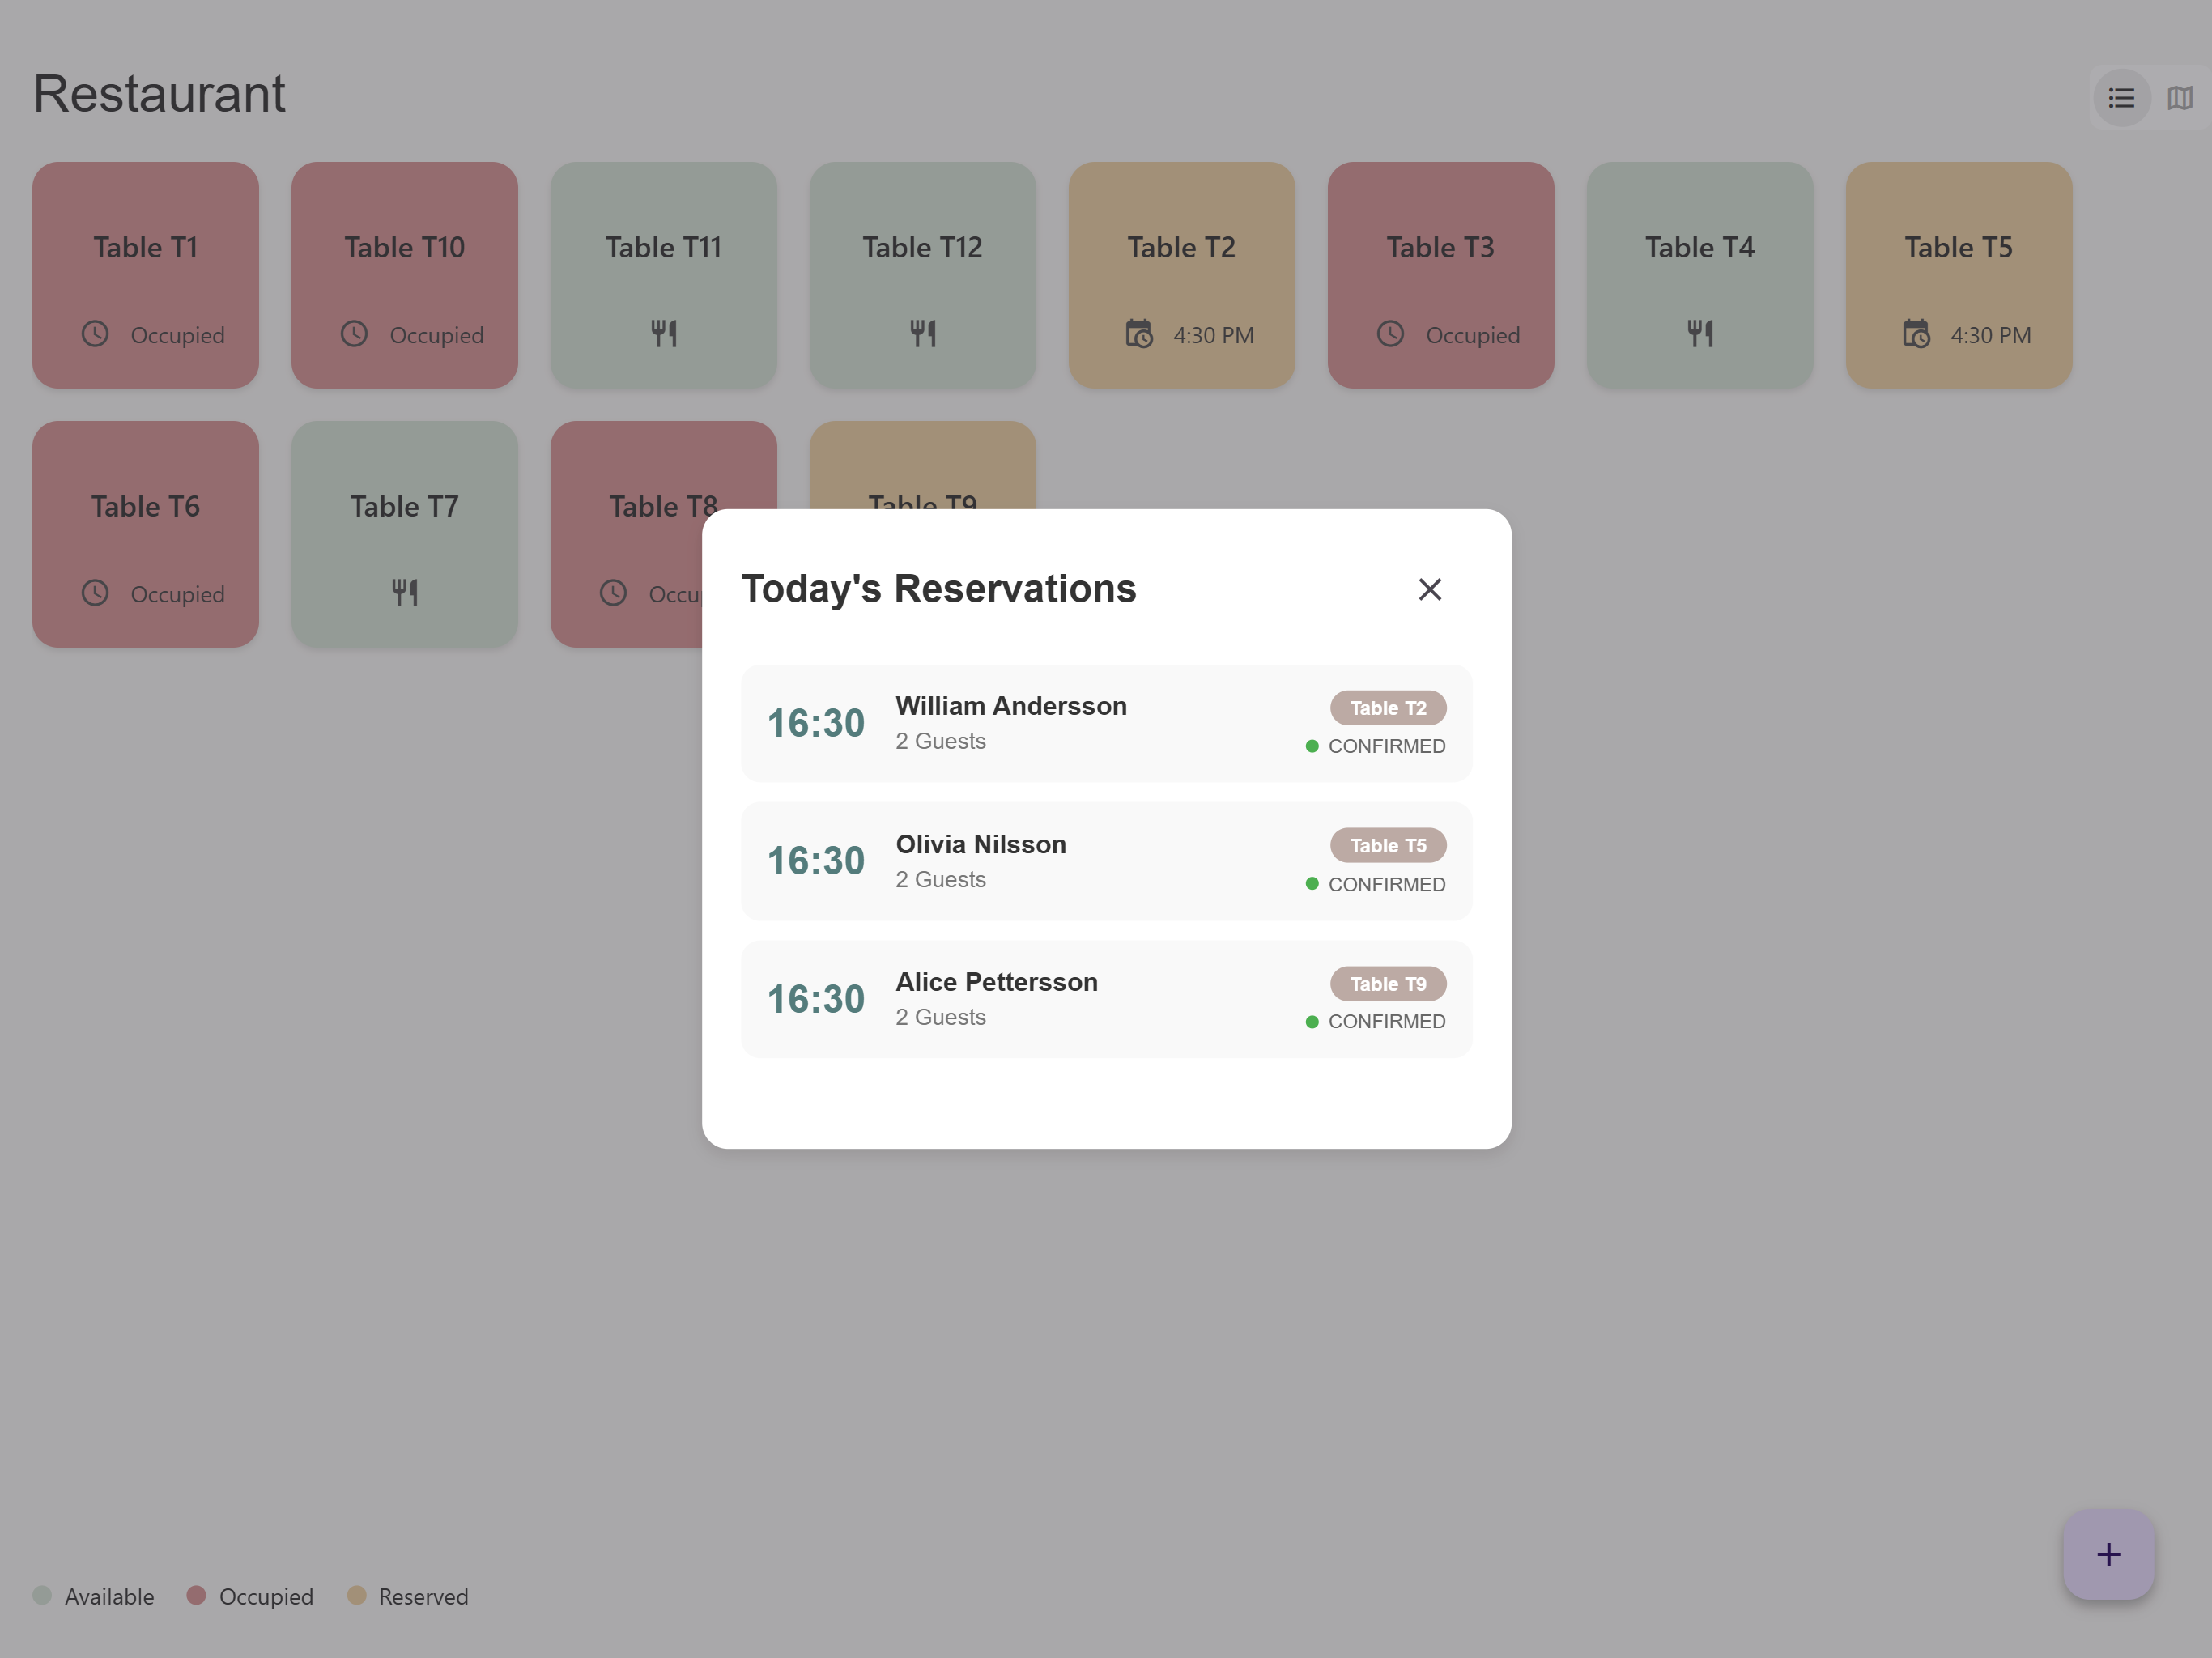
Task: Click cutlery icon on Table T7
Action: (404, 592)
